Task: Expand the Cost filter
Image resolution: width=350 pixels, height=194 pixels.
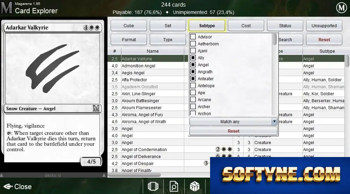Action: [246, 26]
